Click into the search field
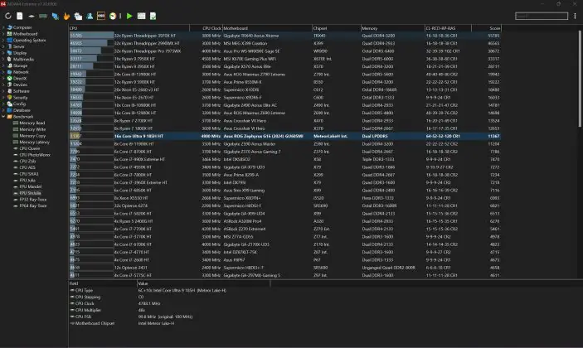This screenshot has width=583, height=348. click(542, 16)
